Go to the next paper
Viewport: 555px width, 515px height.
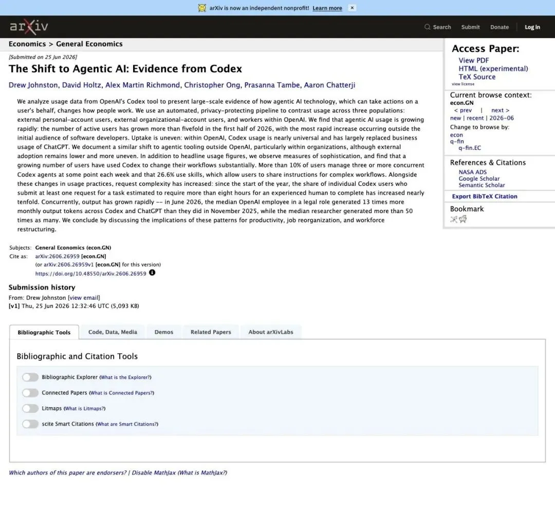[500, 110]
